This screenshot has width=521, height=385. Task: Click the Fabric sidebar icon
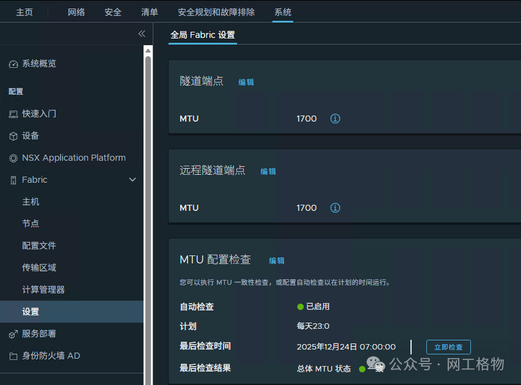pos(13,180)
